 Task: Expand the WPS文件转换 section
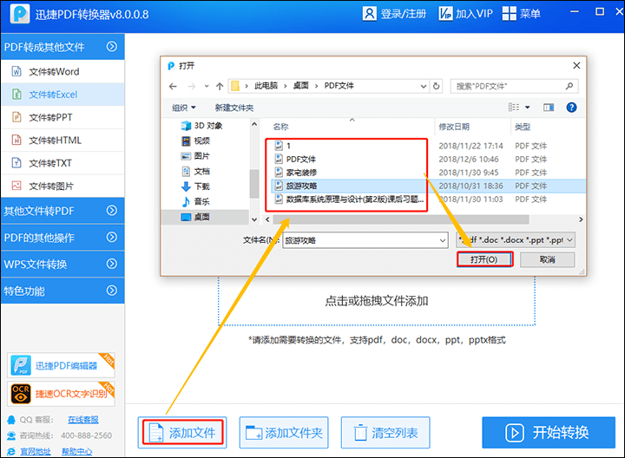(x=62, y=264)
